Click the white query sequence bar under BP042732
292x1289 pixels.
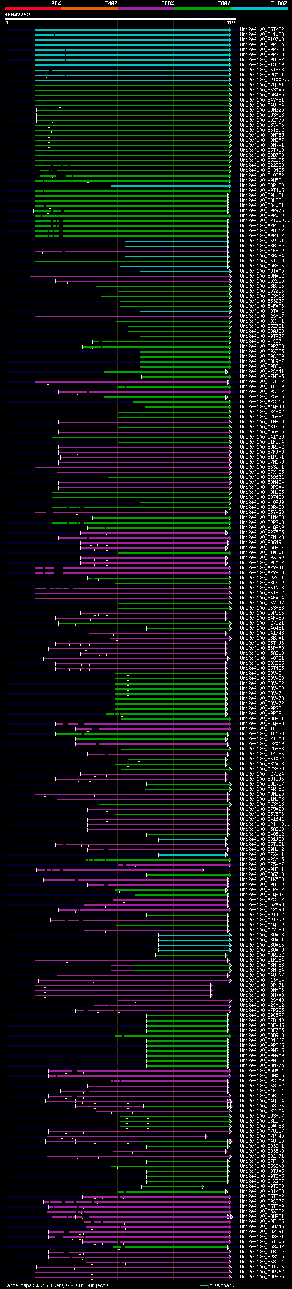click(120, 19)
